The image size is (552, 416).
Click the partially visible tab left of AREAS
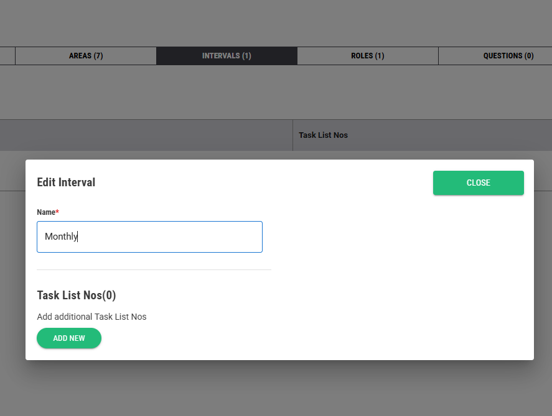(7, 56)
